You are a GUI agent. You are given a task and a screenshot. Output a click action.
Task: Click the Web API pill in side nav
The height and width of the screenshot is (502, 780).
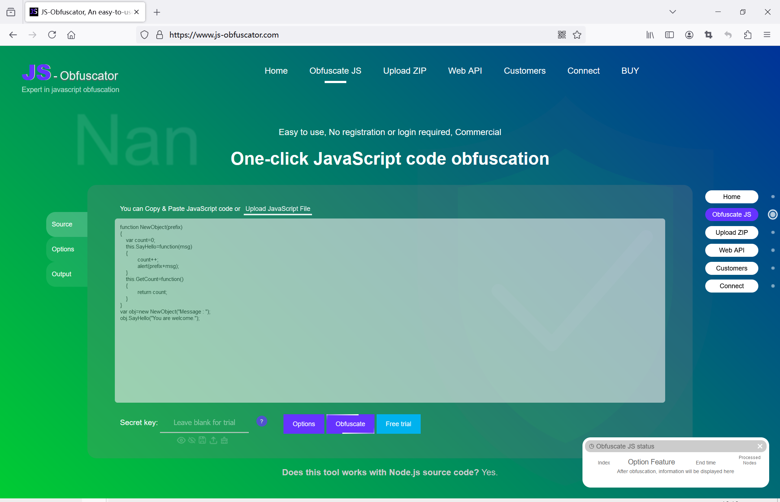click(732, 250)
